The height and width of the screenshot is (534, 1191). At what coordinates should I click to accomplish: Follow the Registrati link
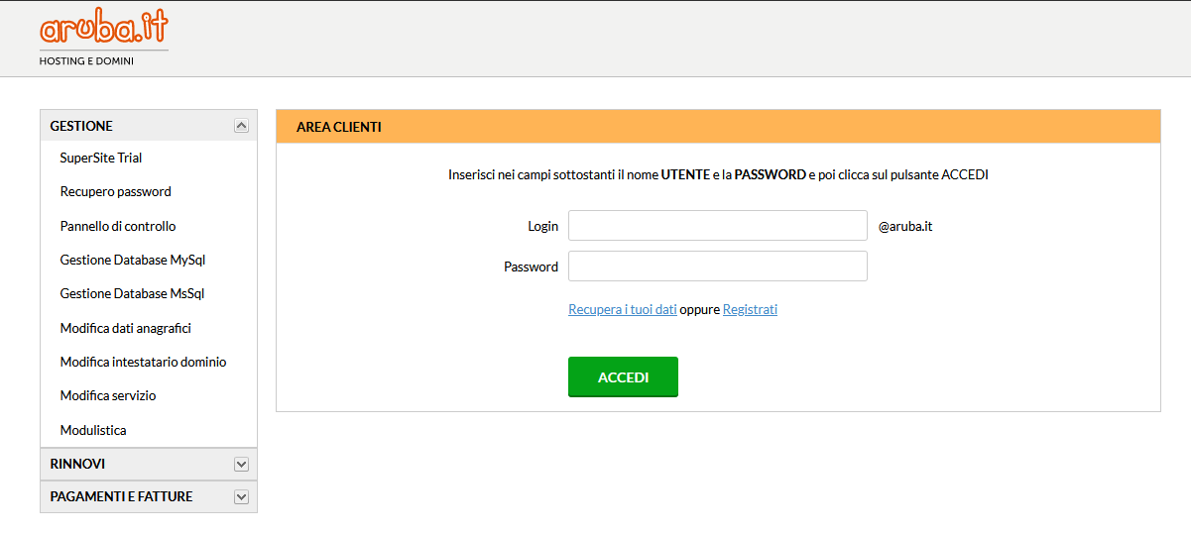750,309
